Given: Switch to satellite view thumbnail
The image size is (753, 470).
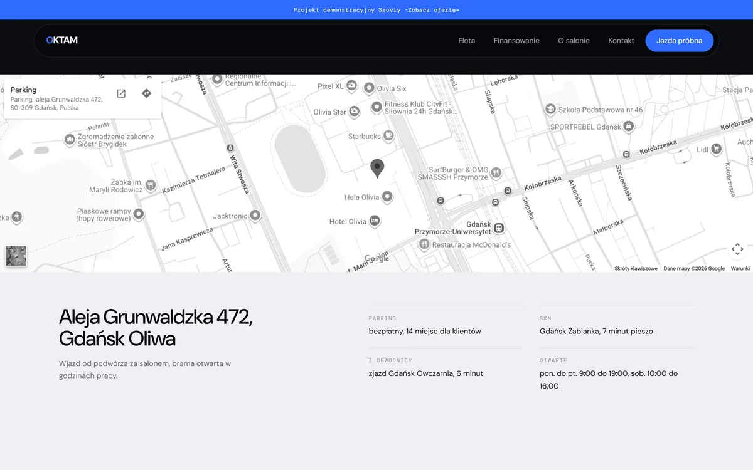Looking at the screenshot, I should 16,256.
